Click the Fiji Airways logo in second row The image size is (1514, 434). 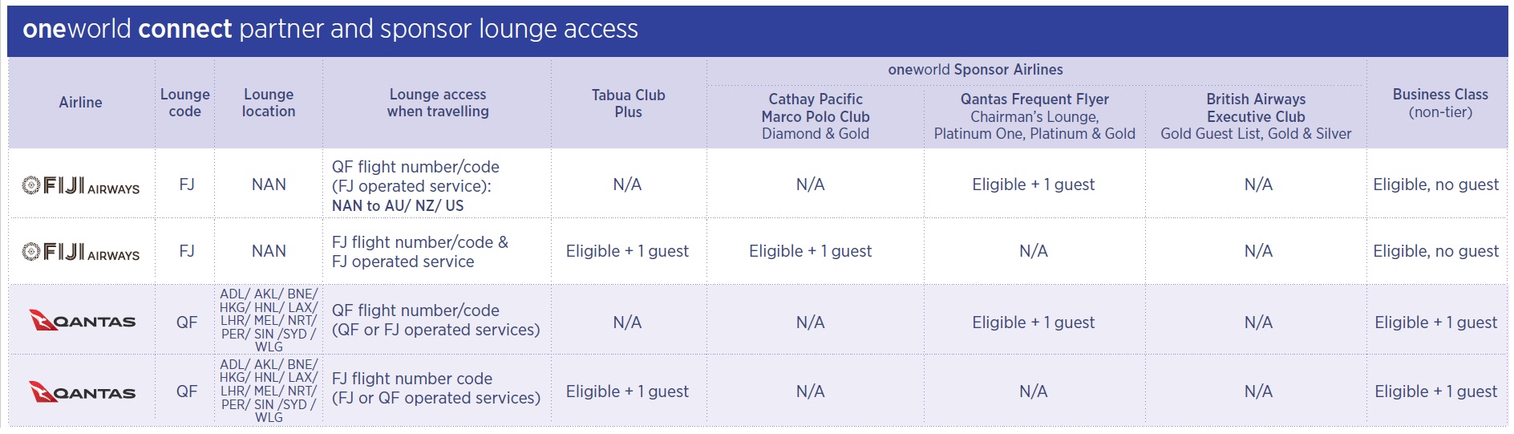[80, 253]
